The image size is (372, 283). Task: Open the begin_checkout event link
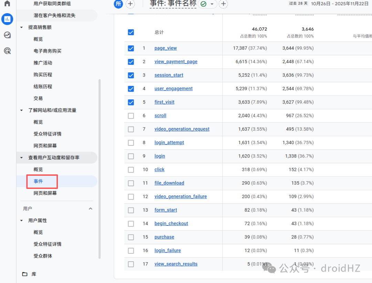pos(171,224)
